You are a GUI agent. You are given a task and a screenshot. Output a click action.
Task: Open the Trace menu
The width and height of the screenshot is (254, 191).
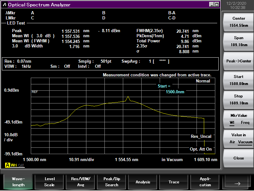174,182
